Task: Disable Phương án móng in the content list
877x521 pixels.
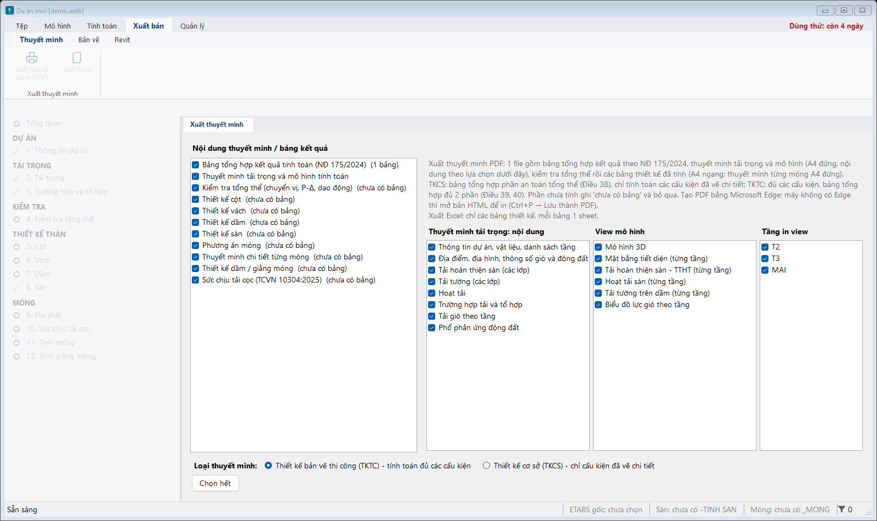Action: click(x=195, y=245)
